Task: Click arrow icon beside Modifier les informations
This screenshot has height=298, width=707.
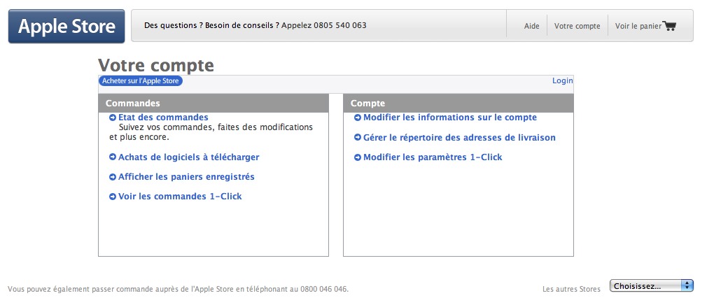Action: [358, 118]
